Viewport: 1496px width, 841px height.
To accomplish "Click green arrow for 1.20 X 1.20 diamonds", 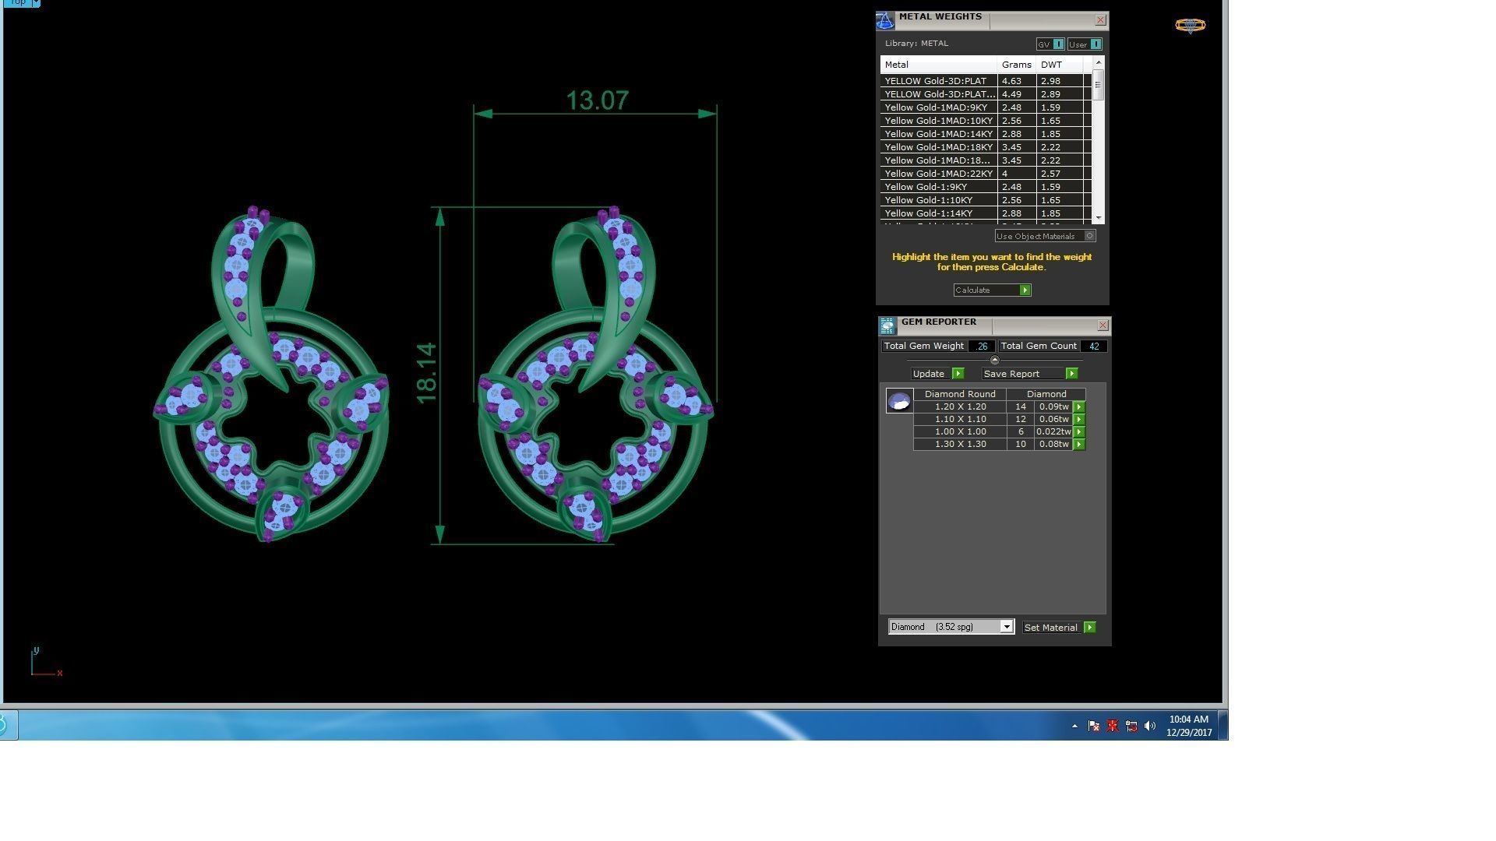I will coord(1079,406).
